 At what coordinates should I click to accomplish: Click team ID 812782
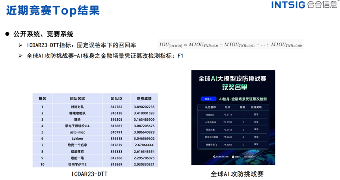pyautogui.click(x=117, y=107)
